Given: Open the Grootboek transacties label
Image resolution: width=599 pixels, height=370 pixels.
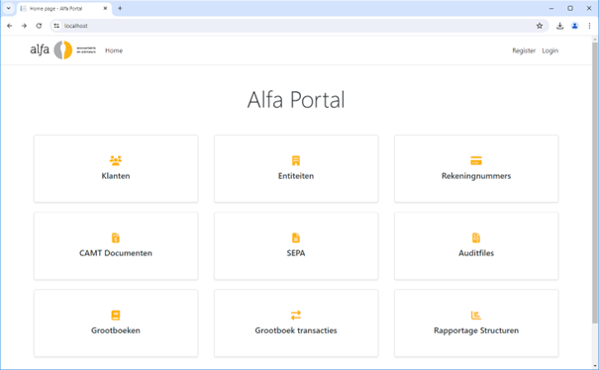Looking at the screenshot, I should pyautogui.click(x=296, y=330).
